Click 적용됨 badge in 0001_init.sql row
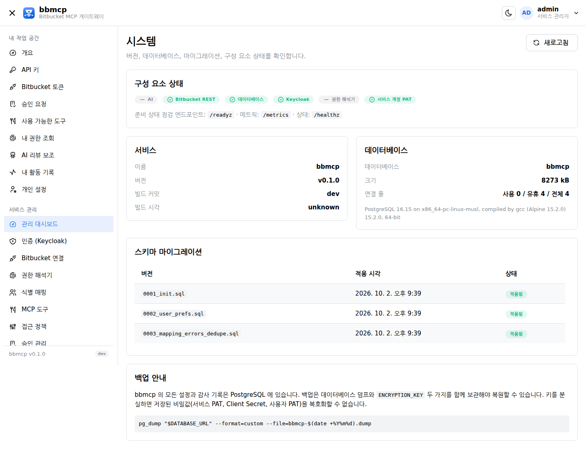 [516, 294]
